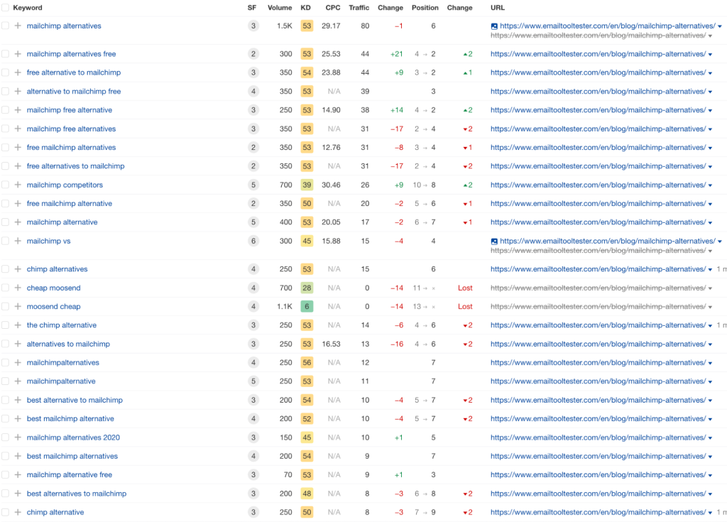727x522 pixels.
Task: Expand the 'mailchimp alternatives' row plus icon
Action: [x=18, y=26]
